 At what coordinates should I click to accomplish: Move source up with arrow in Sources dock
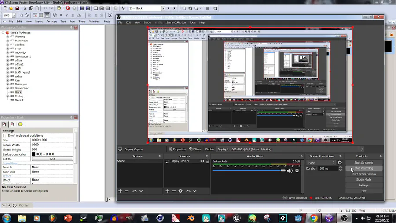pos(188,191)
